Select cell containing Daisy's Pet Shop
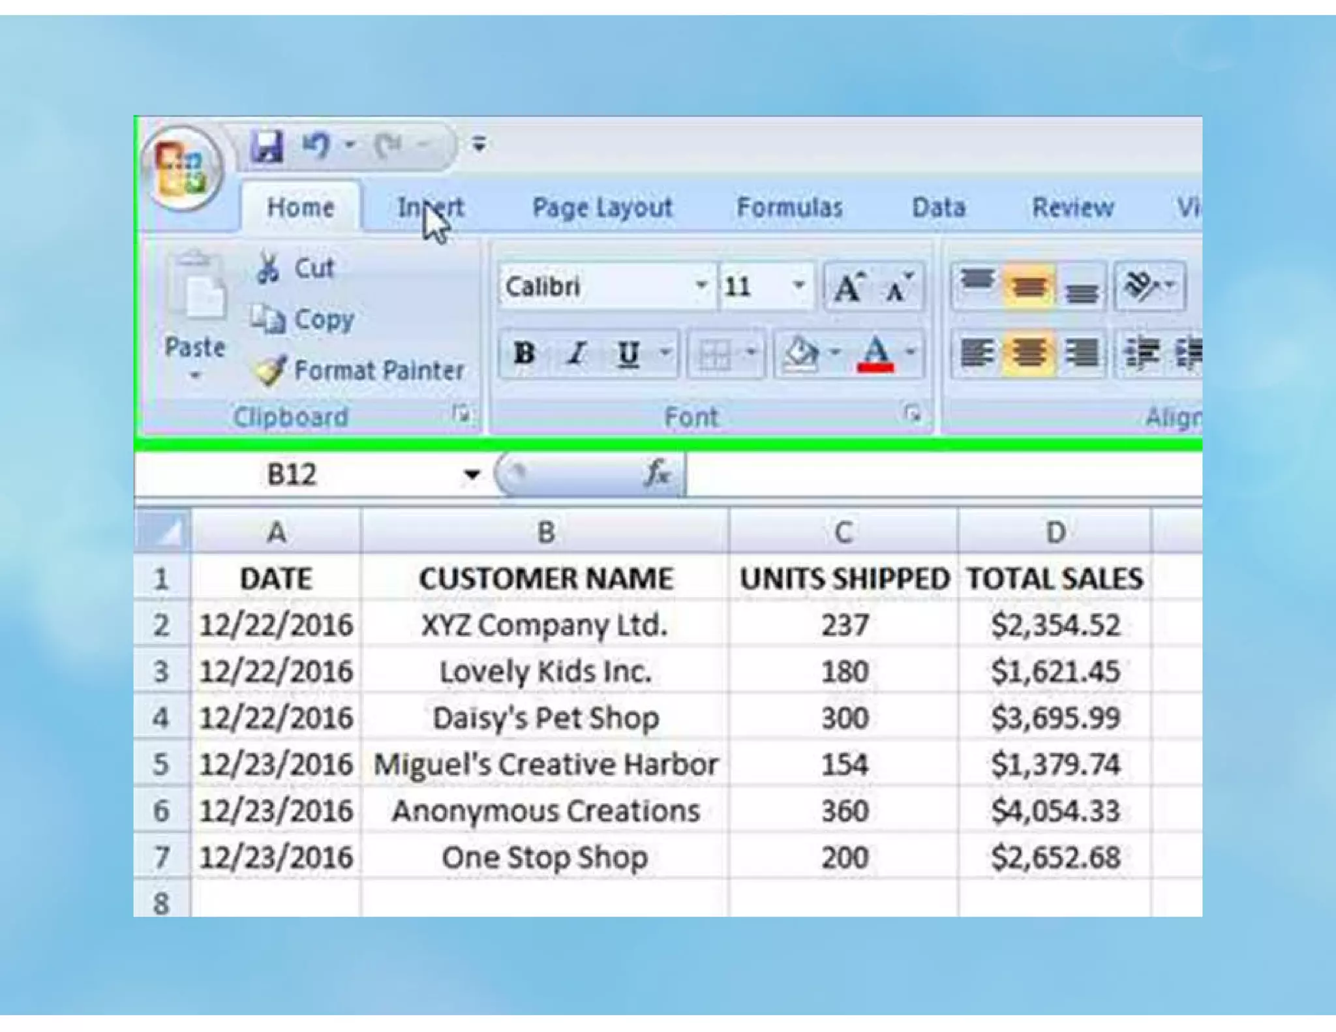The height and width of the screenshot is (1032, 1336). point(545,718)
